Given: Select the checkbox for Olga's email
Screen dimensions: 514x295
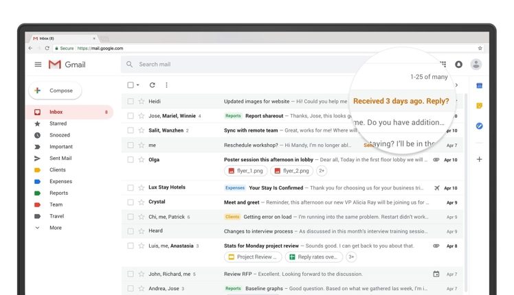Looking at the screenshot, I should coord(131,160).
